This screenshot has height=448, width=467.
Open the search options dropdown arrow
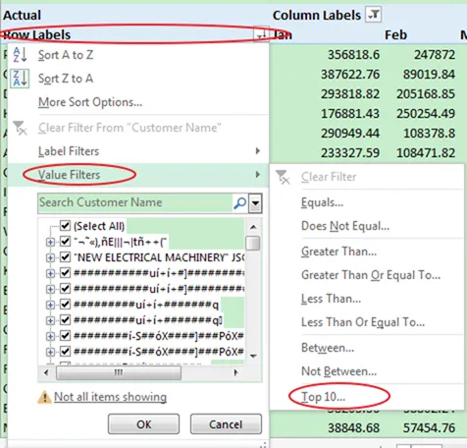[255, 203]
